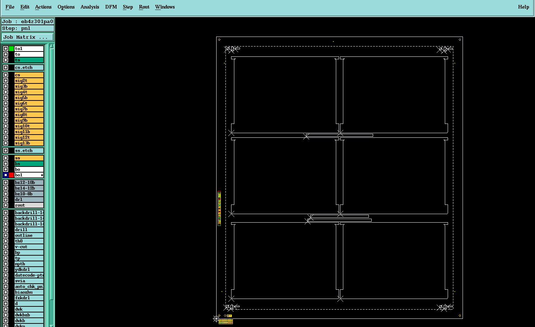Open the DFM menu
This screenshot has height=327, width=535.
pos(111,7)
